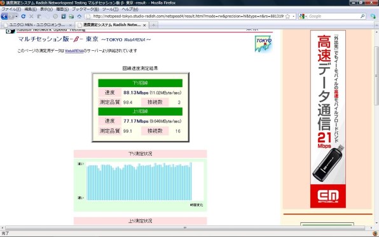Image resolution: width=379 pixels, height=237 pixels.
Task: Click the e-mobile 21Mbps banner advertisement
Action: click(x=328, y=119)
